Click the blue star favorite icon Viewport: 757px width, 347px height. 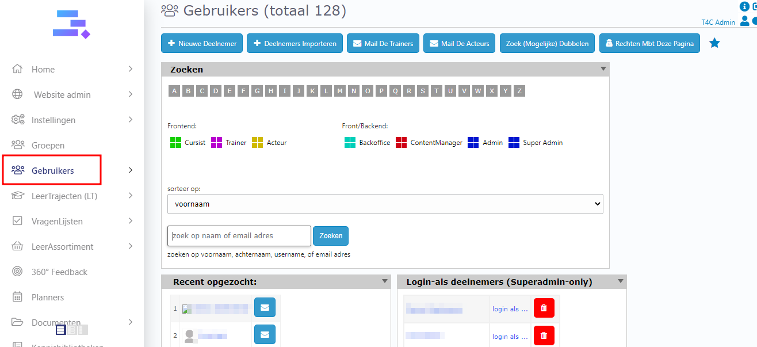tap(714, 43)
